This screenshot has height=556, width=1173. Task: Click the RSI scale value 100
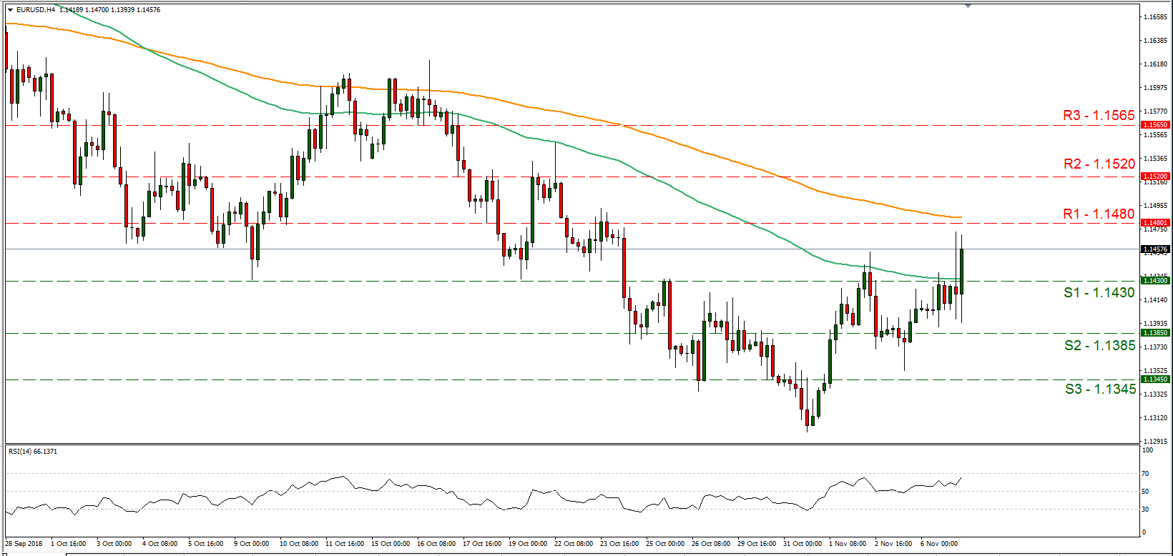click(1148, 450)
